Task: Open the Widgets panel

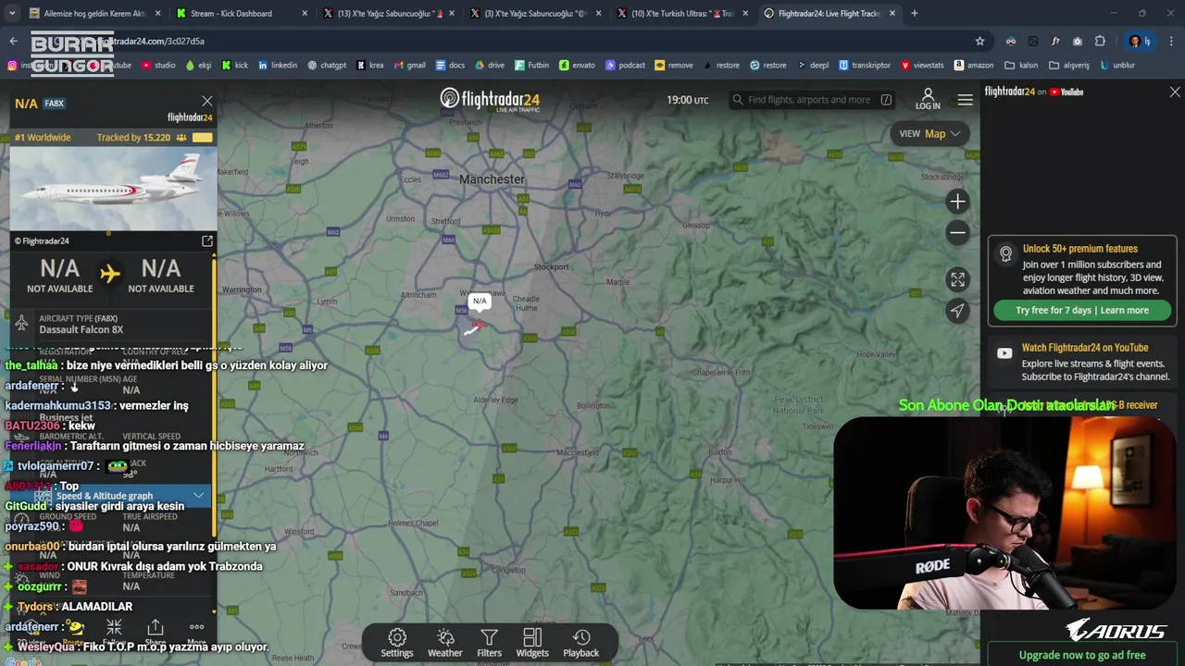Action: click(x=532, y=643)
